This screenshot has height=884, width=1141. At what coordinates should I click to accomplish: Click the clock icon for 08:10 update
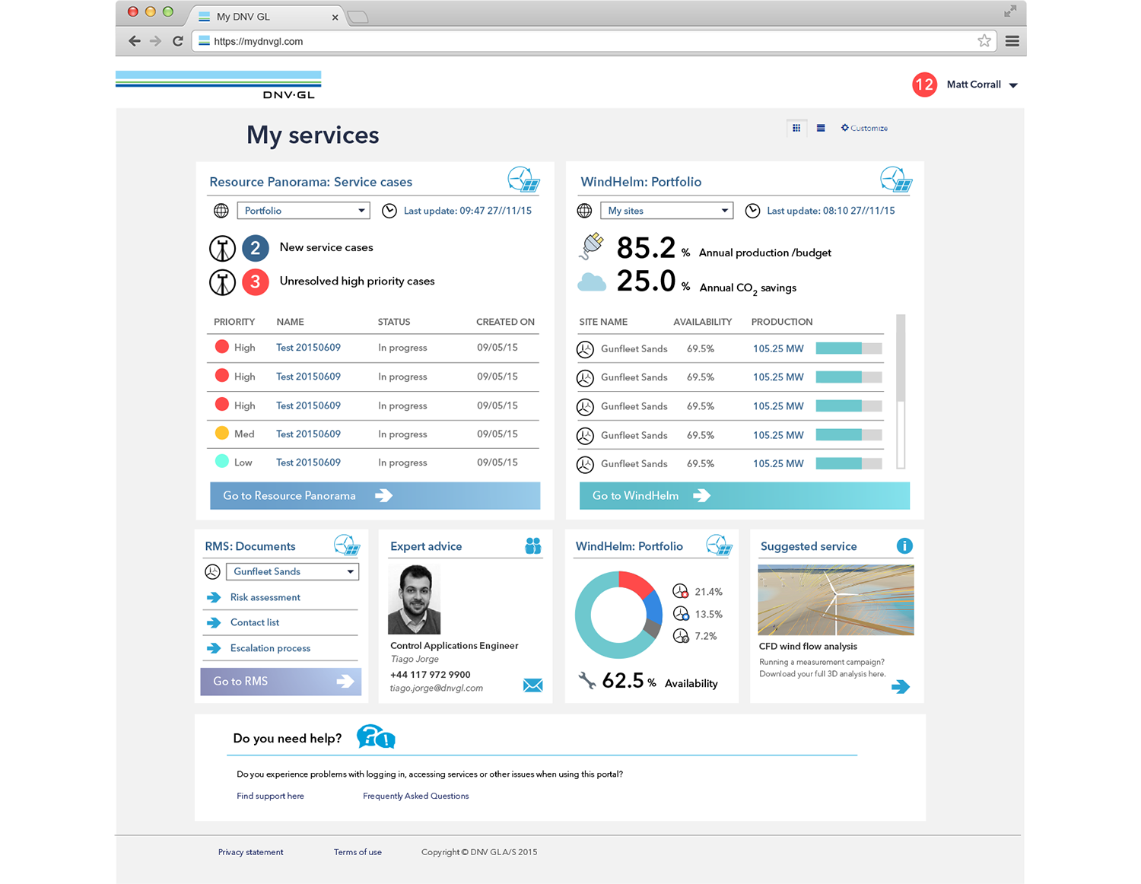coord(752,211)
